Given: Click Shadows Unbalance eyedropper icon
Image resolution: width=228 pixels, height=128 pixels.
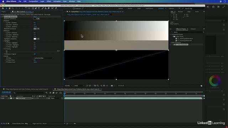Looking at the screenshot, I should (x=38, y=18).
